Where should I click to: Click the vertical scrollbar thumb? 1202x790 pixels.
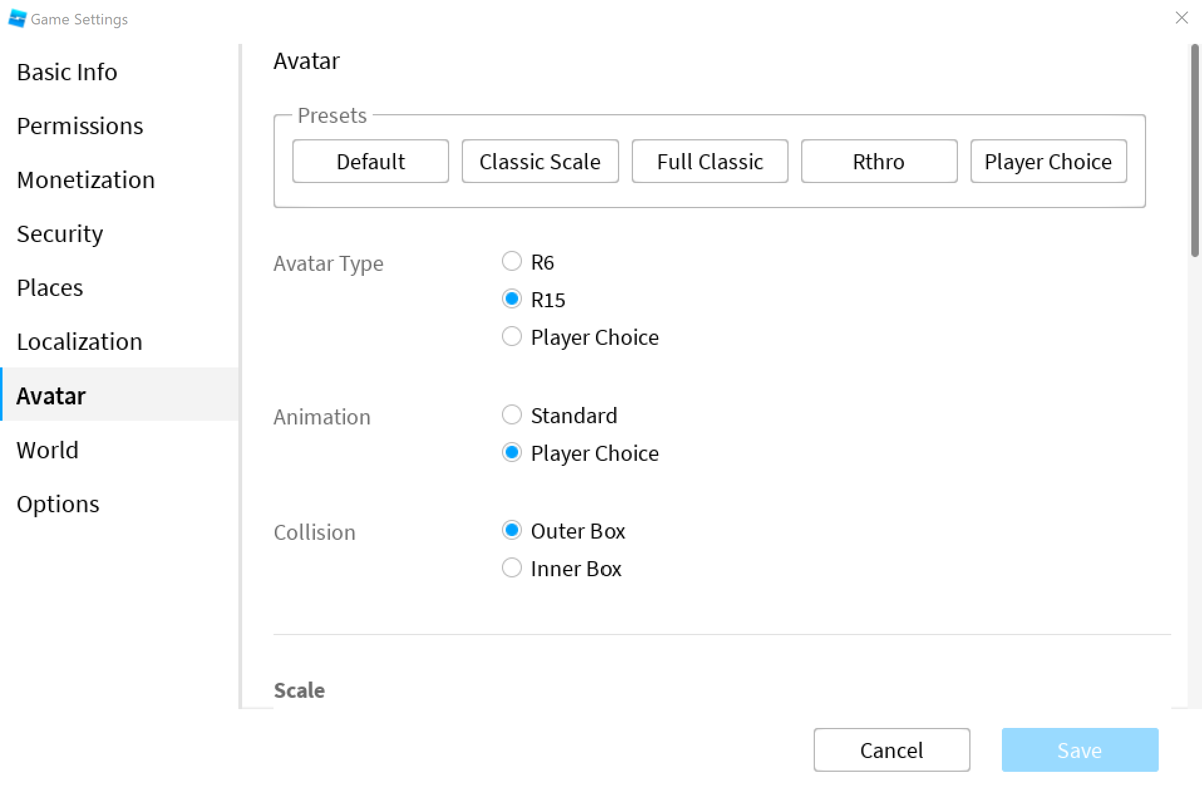click(1194, 150)
